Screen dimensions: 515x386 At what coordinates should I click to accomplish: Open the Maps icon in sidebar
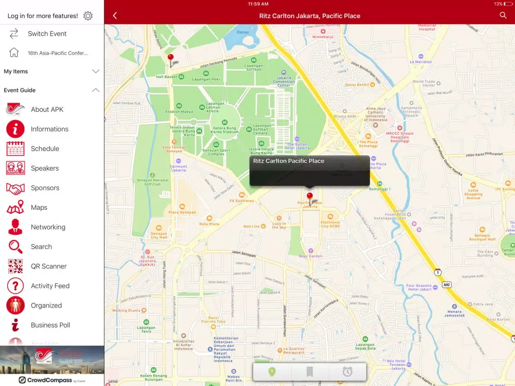tap(15, 207)
